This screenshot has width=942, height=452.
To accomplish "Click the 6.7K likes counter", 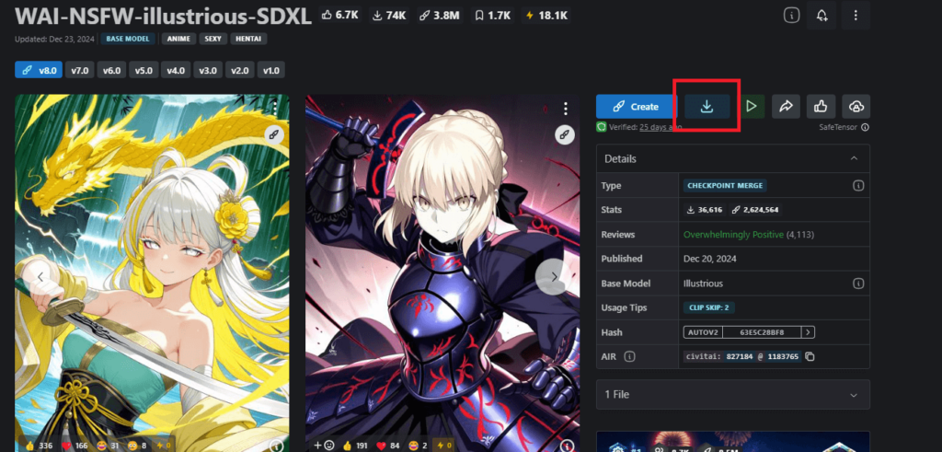I will click(340, 15).
